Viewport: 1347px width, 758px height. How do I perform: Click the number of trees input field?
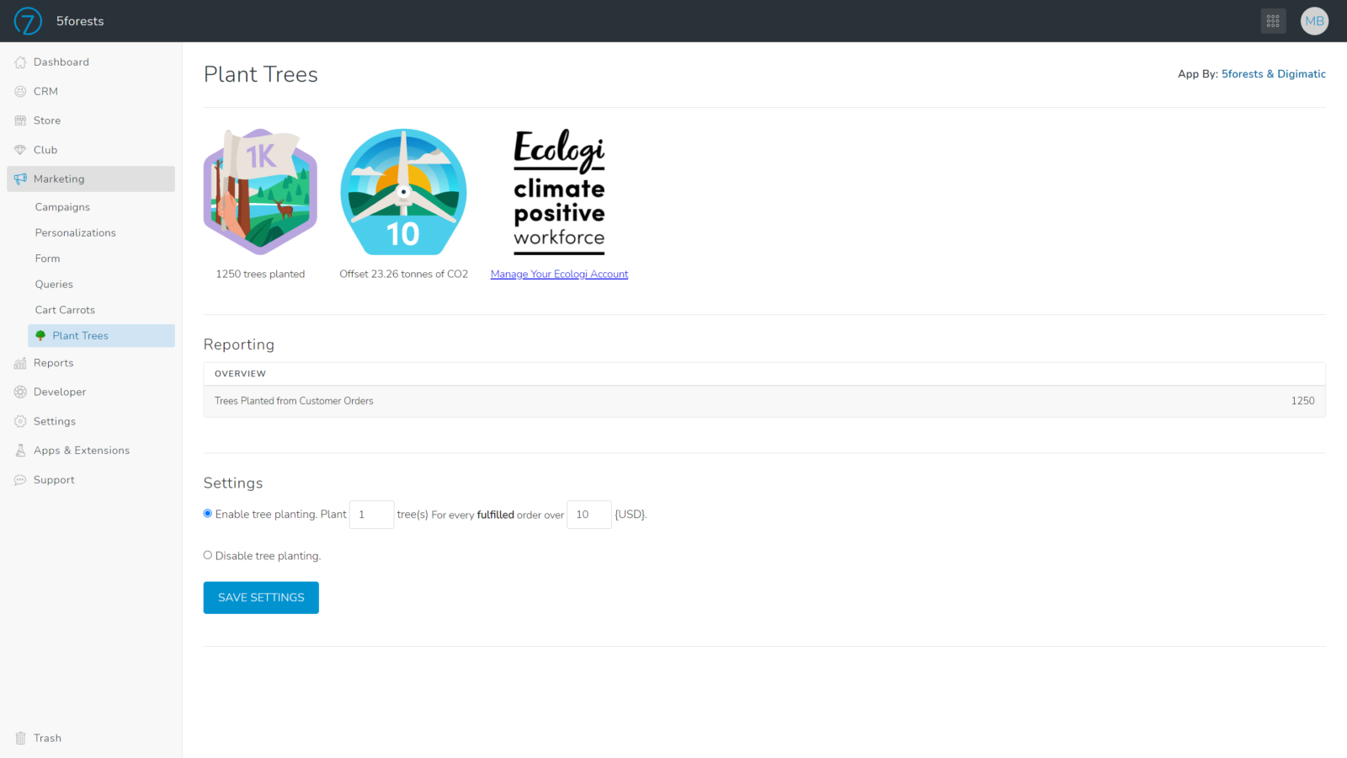[x=371, y=515]
